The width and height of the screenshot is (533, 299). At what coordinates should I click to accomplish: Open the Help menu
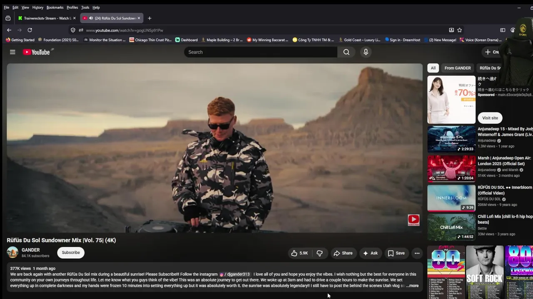(x=96, y=7)
